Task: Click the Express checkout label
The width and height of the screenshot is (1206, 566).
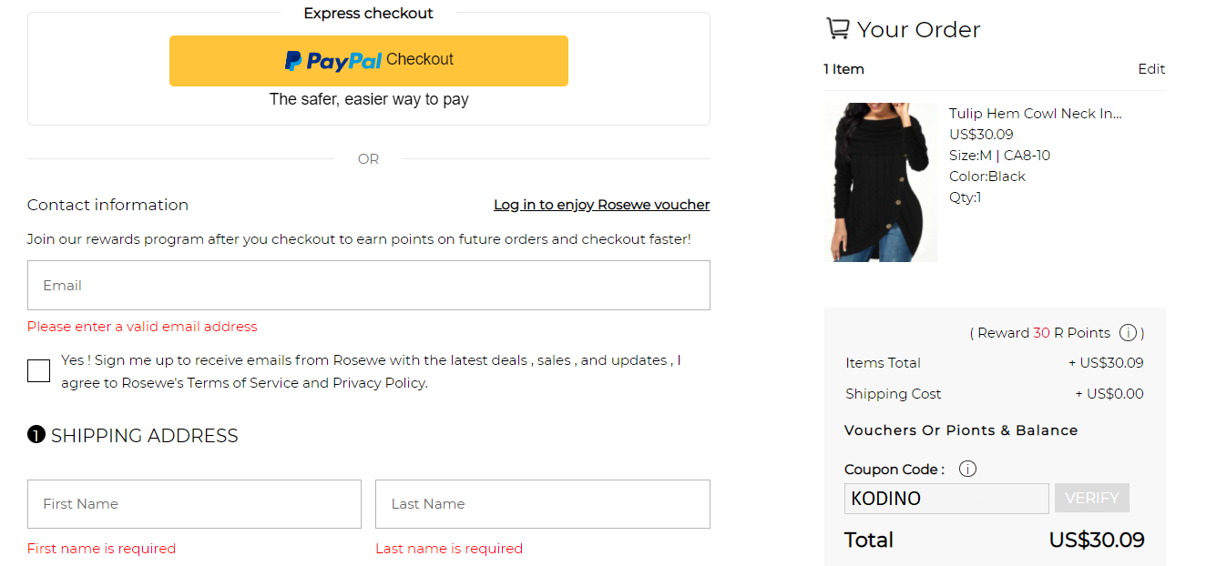Action: click(369, 14)
